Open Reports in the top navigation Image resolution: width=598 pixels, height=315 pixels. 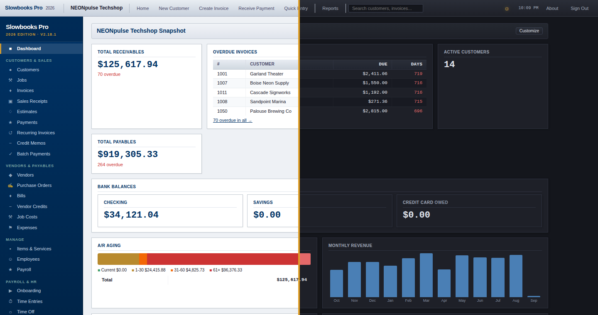click(x=330, y=8)
